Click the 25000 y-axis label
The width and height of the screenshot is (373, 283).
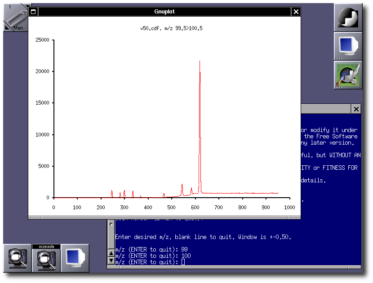(x=42, y=40)
